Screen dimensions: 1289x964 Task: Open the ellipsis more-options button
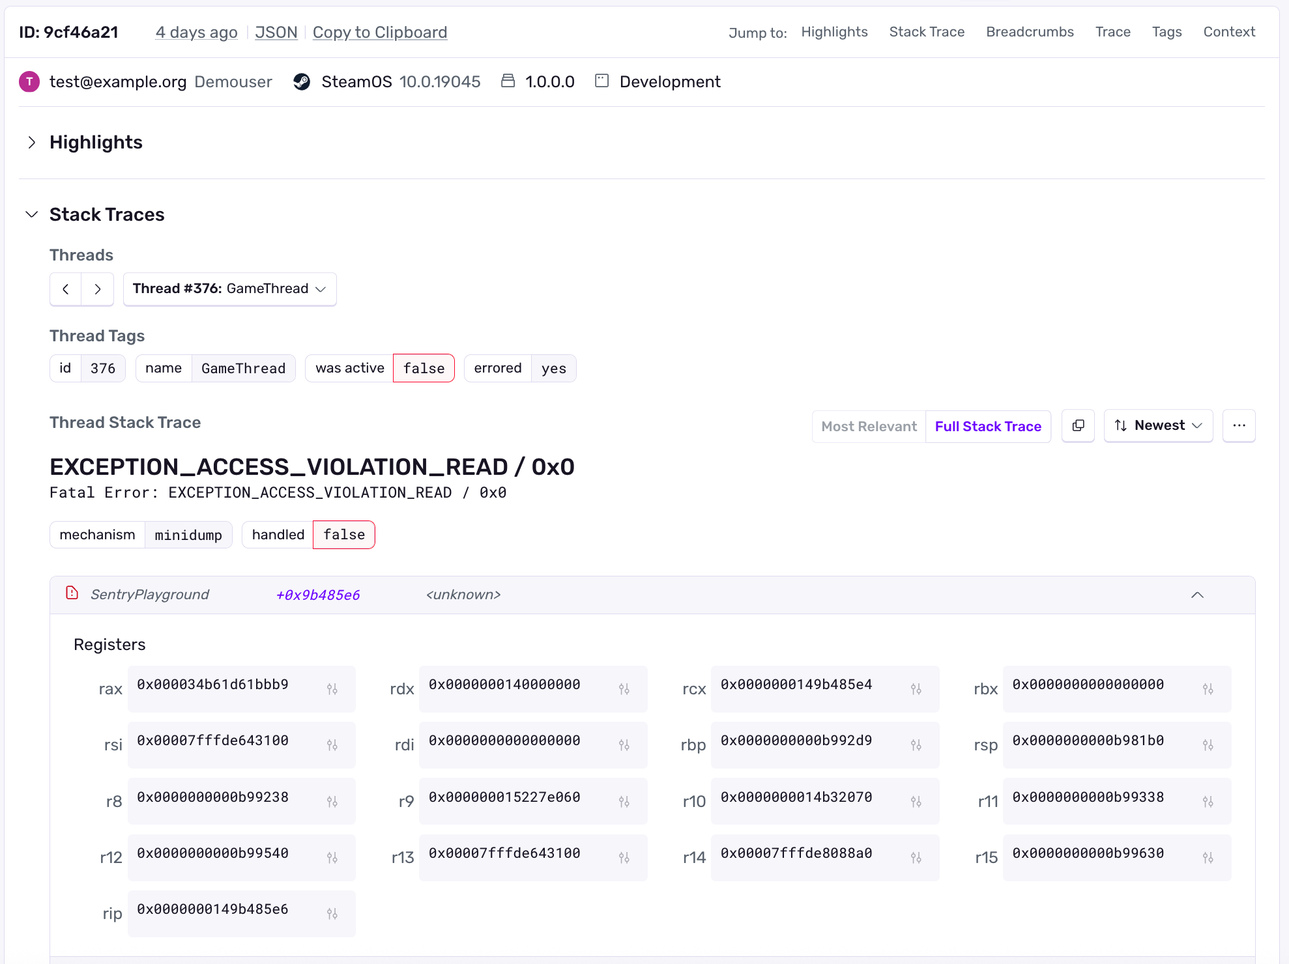[1239, 426]
